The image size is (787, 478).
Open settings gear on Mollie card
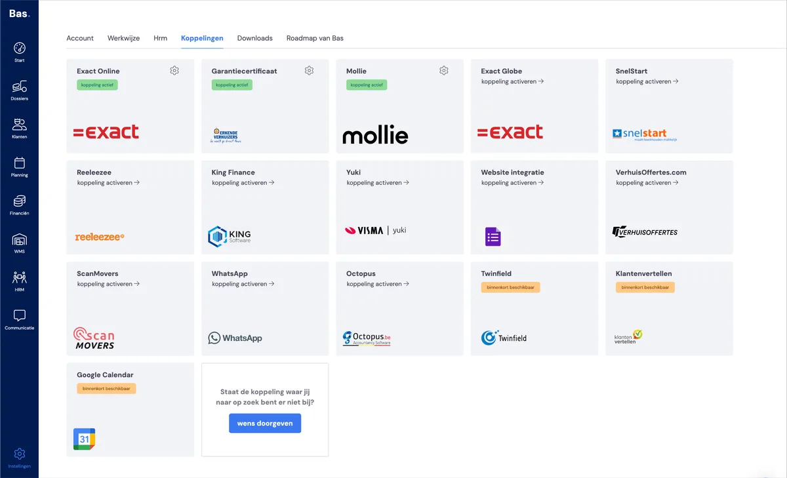click(444, 71)
